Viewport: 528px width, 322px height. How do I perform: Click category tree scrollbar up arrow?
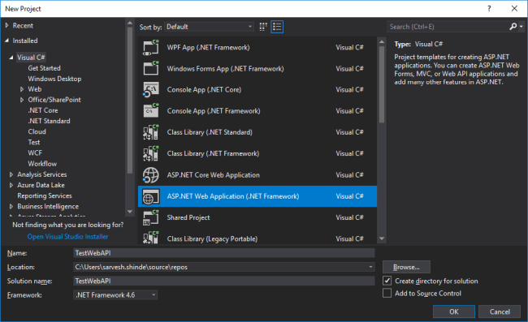[x=130, y=24]
